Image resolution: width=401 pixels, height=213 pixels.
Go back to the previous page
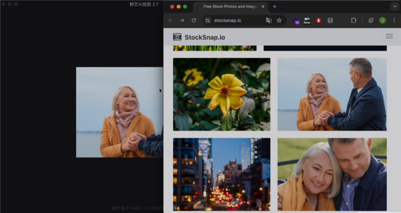tap(170, 20)
